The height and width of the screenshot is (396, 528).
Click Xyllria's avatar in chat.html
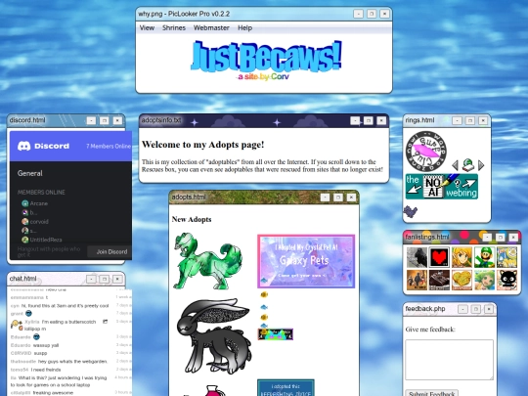coord(16,325)
